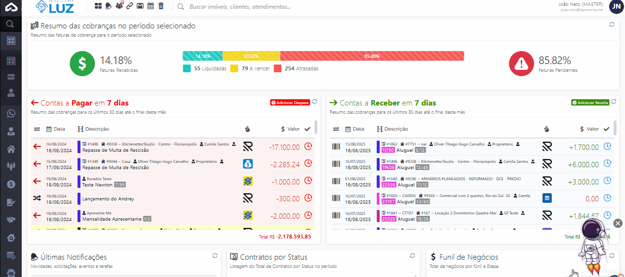Open the dashboard grid icon in top toolbar
Image resolution: width=625 pixels, height=277 pixels.
click(98, 6)
